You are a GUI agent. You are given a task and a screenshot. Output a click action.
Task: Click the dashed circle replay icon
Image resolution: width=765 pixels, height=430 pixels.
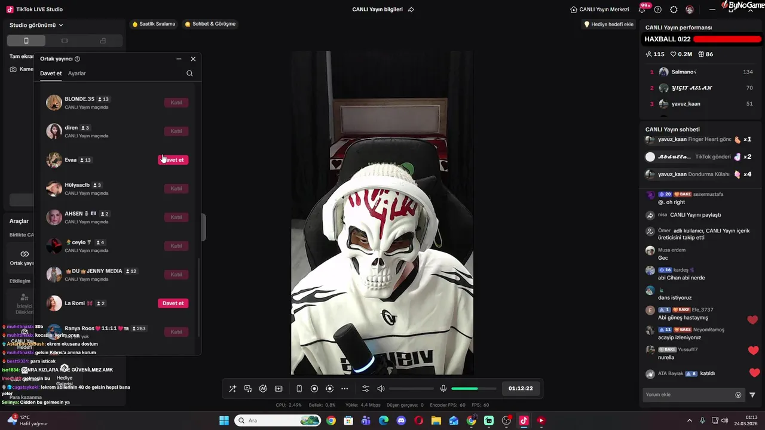pyautogui.click(x=329, y=389)
